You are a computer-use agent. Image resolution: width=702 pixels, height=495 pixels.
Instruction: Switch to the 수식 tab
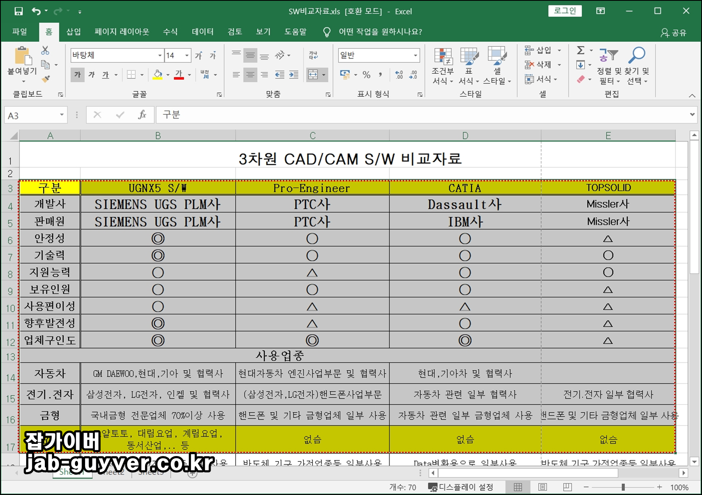point(170,32)
